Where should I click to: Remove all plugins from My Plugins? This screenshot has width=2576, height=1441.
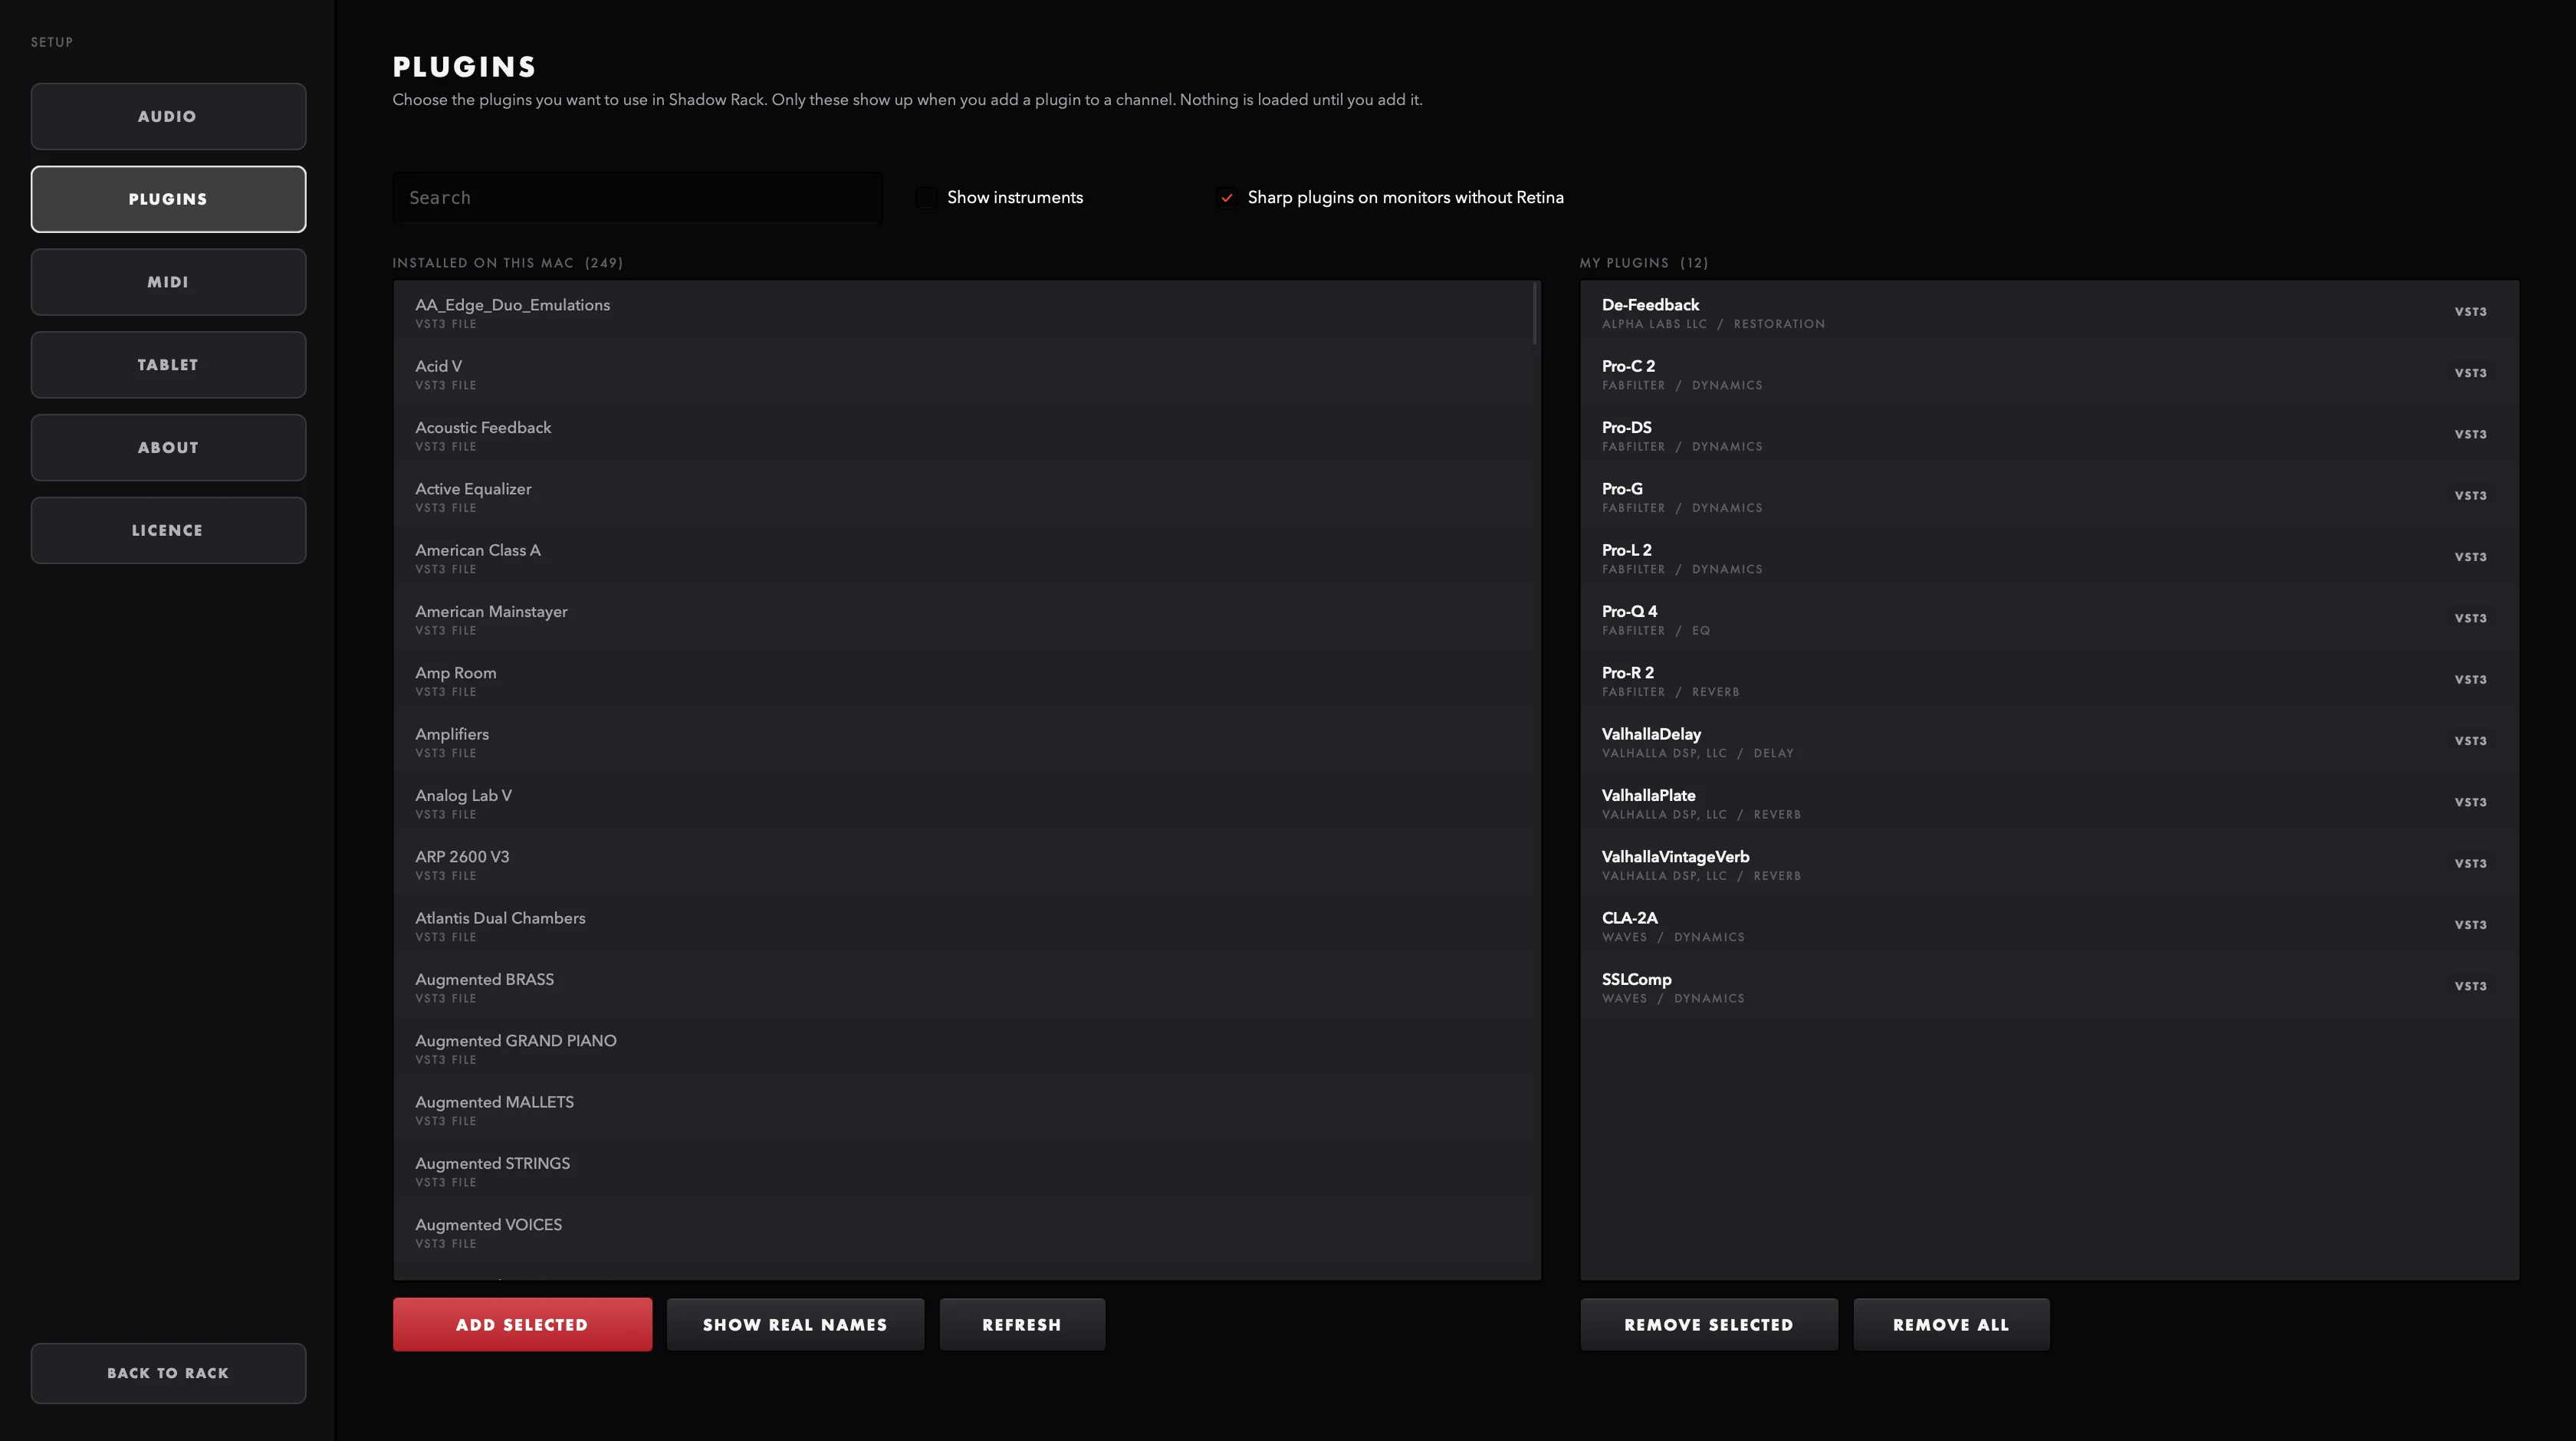1951,1324
